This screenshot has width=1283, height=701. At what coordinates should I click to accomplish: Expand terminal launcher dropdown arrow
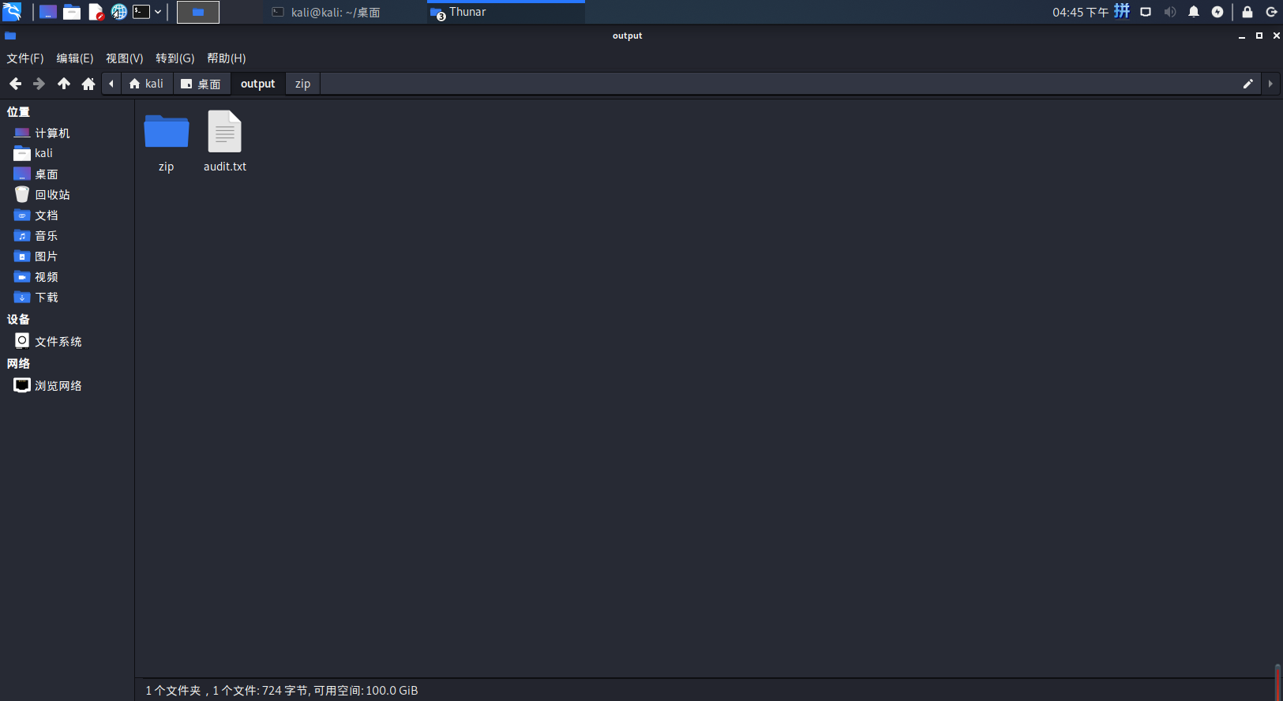coord(158,12)
